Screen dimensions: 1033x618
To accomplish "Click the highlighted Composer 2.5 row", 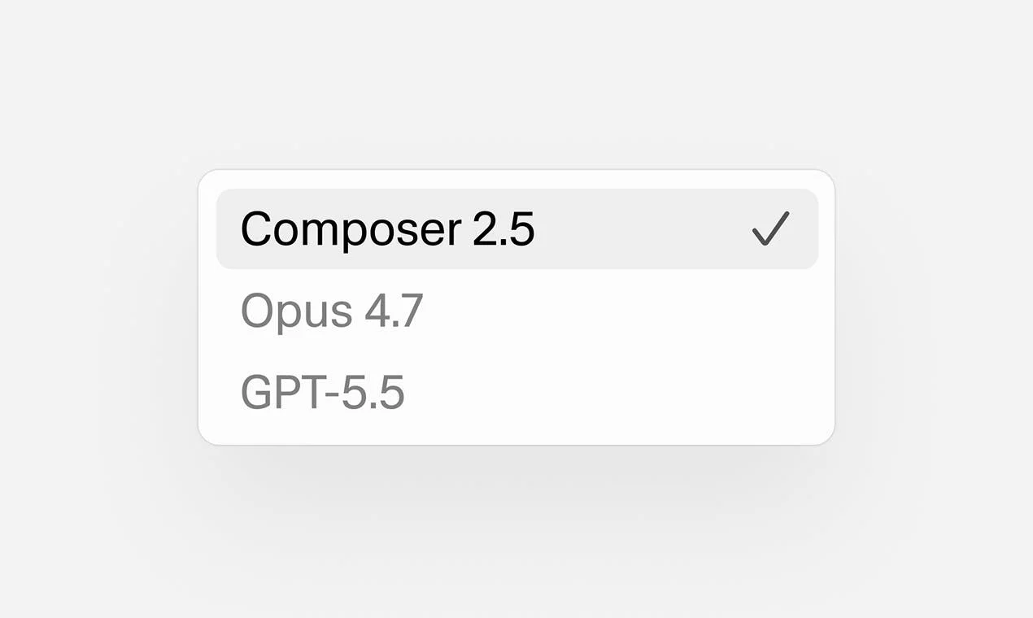I will pyautogui.click(x=516, y=228).
